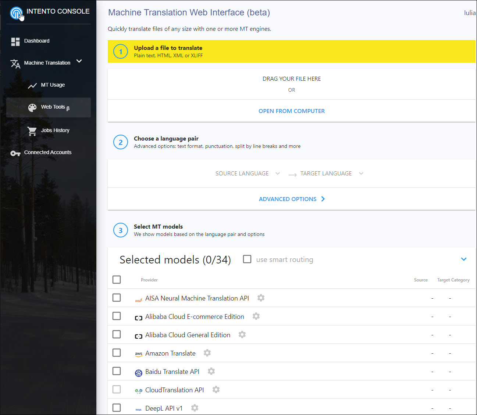Check the select-all box beside Provider header
This screenshot has height=415, width=477.
117,280
